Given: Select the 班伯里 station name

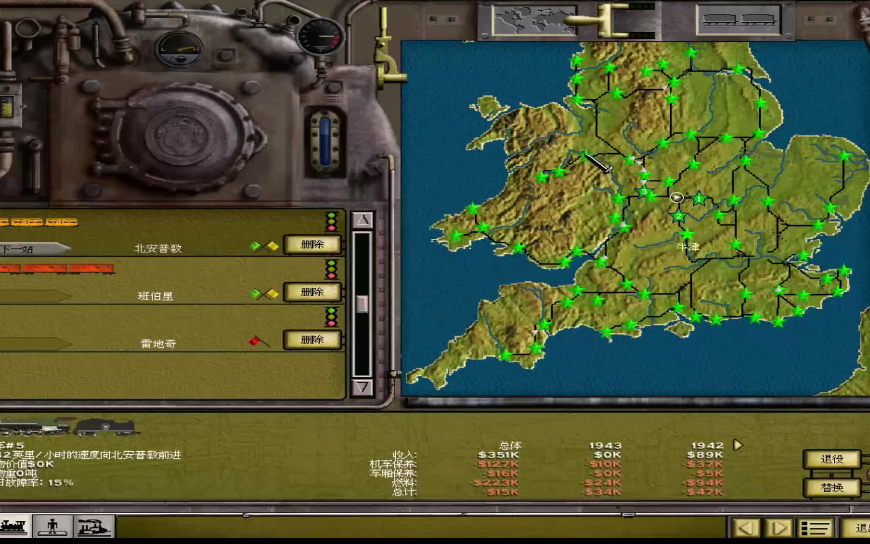Looking at the screenshot, I should (156, 296).
